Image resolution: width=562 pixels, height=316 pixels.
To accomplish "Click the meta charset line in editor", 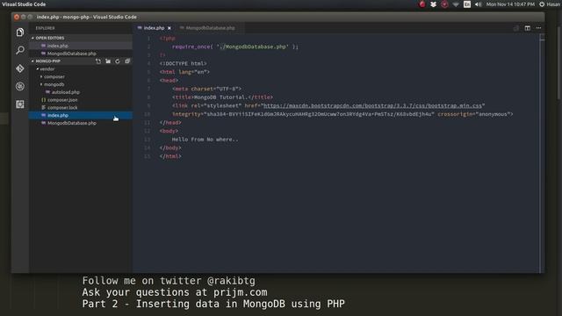I will pyautogui.click(x=207, y=89).
